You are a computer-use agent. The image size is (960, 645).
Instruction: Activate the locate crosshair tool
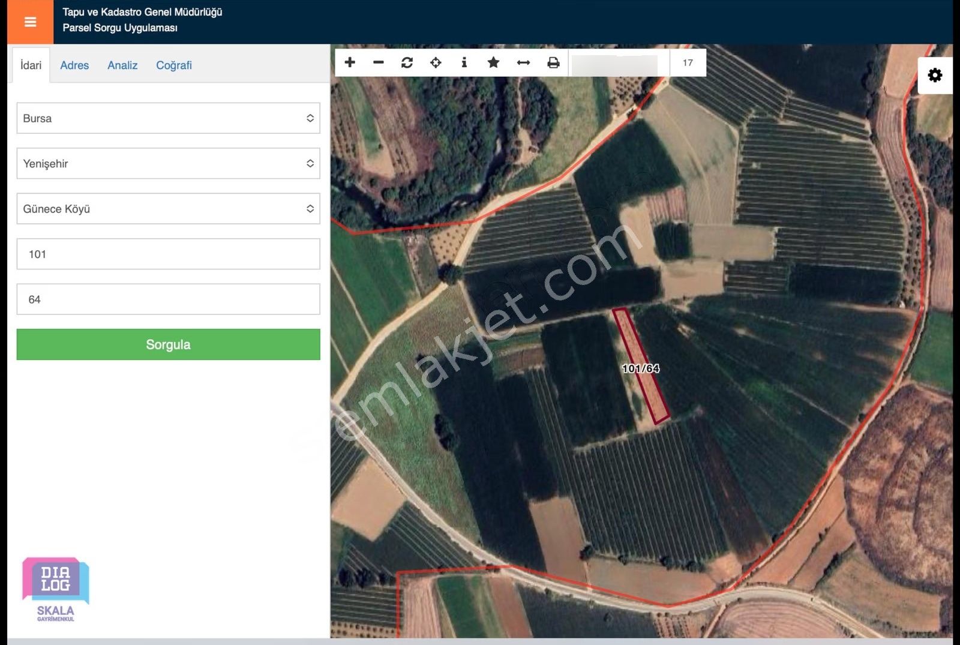[x=436, y=62]
